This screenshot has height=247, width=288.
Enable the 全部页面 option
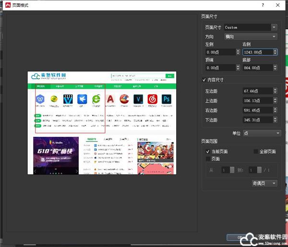point(255,151)
